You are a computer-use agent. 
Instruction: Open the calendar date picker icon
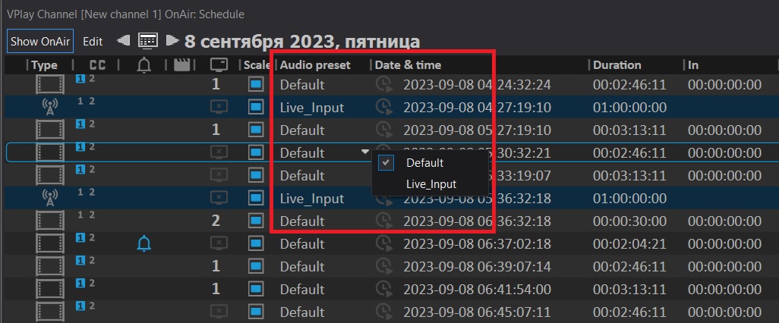click(x=148, y=41)
